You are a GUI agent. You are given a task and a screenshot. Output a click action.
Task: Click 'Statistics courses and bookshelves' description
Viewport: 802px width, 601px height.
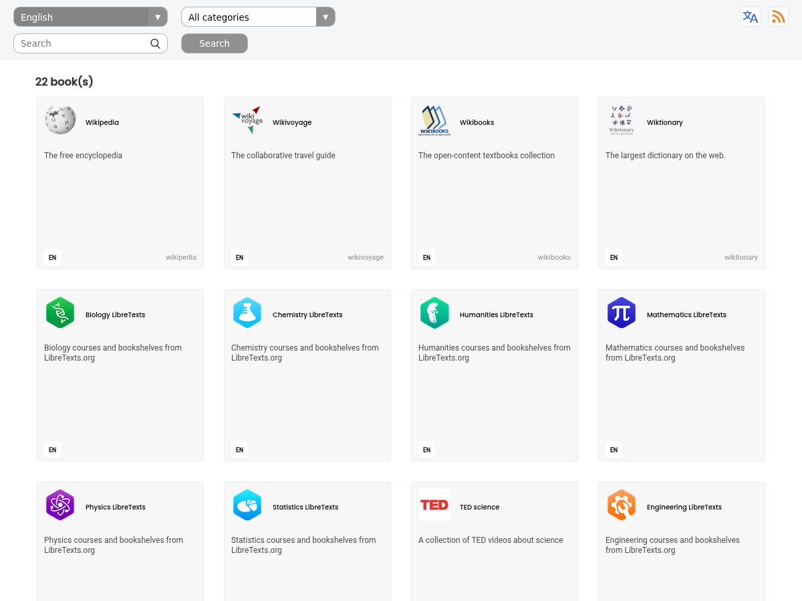tap(303, 545)
